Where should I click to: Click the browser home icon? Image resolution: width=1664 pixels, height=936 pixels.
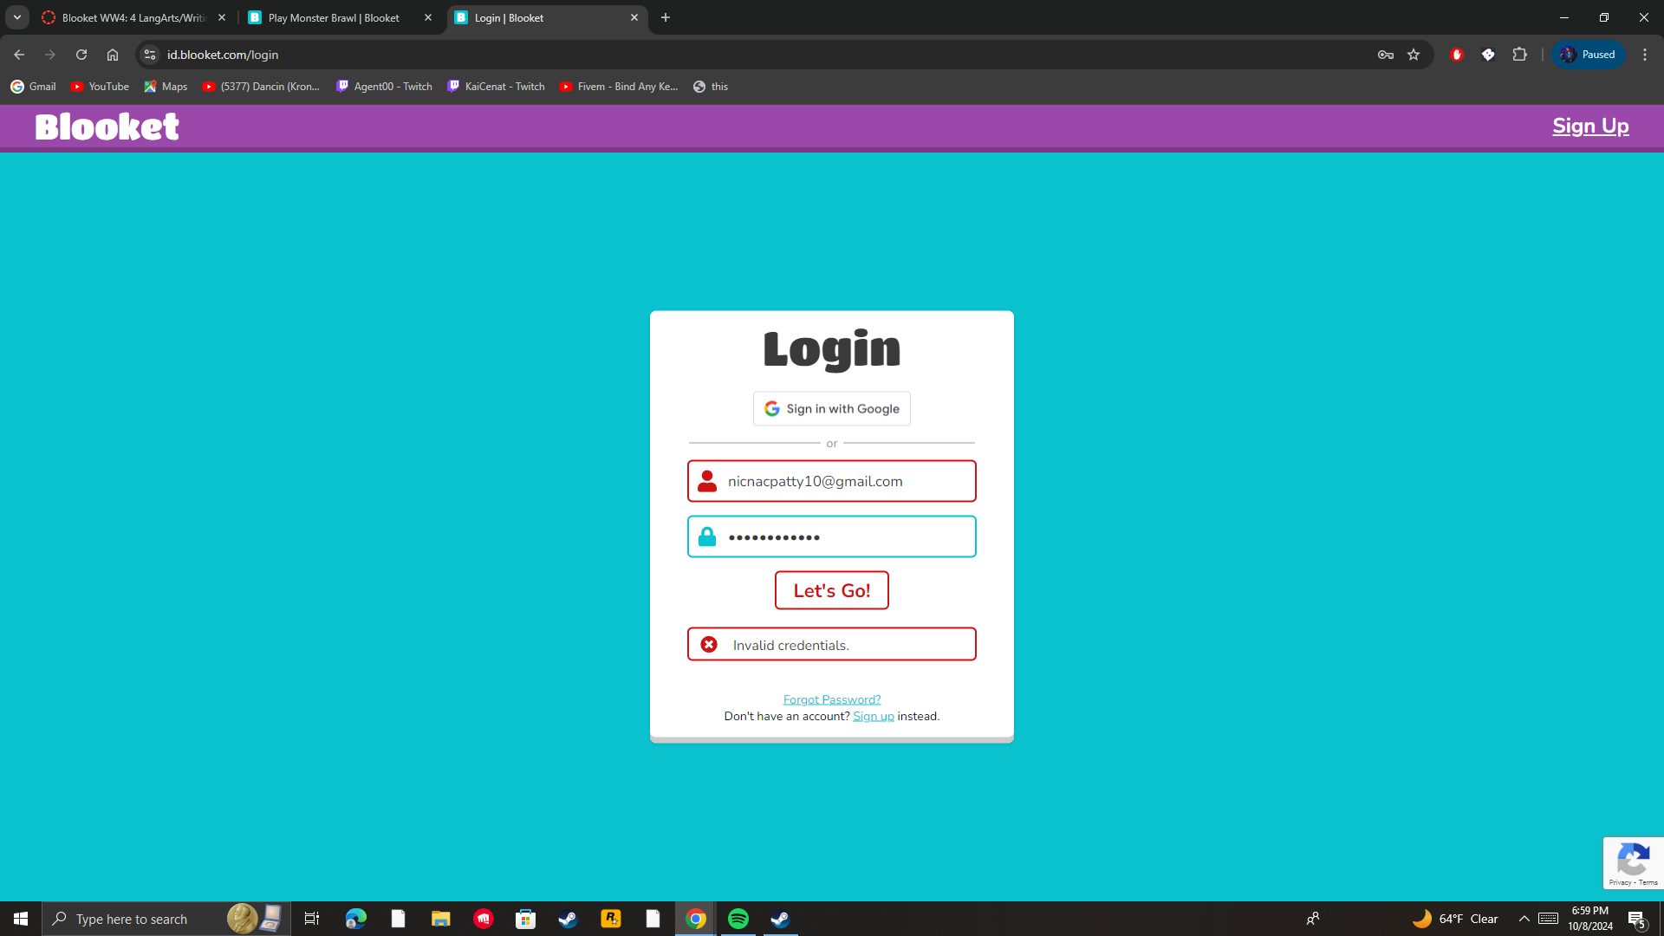pyautogui.click(x=113, y=55)
